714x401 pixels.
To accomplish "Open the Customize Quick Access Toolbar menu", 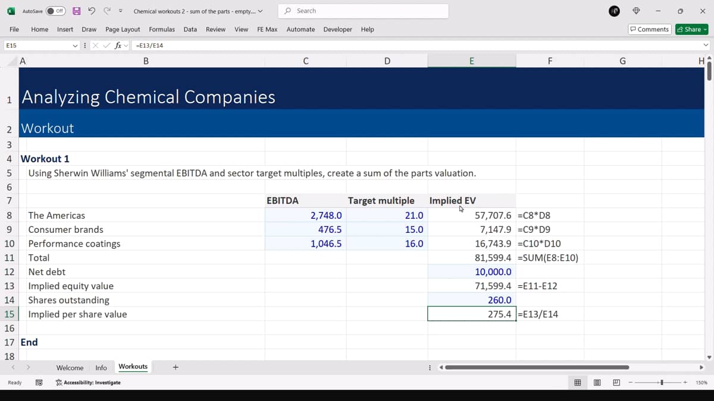I will click(121, 11).
